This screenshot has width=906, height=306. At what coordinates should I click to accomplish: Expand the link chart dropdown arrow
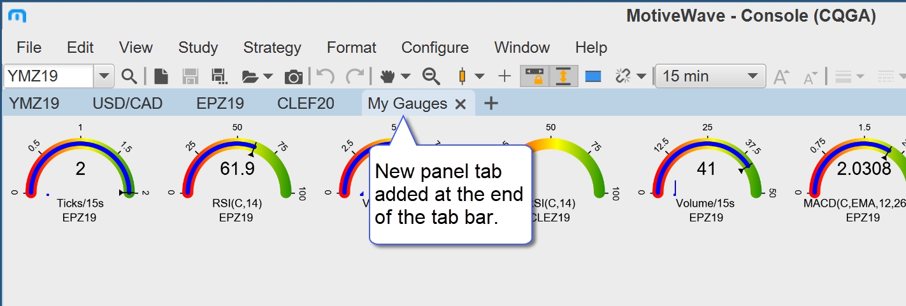(642, 77)
